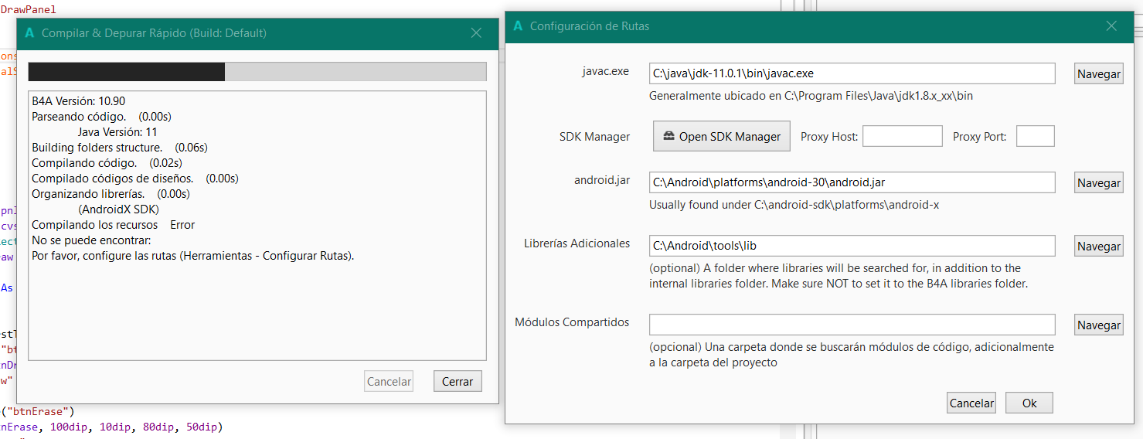Select the Proxy Port text box

click(x=1035, y=137)
